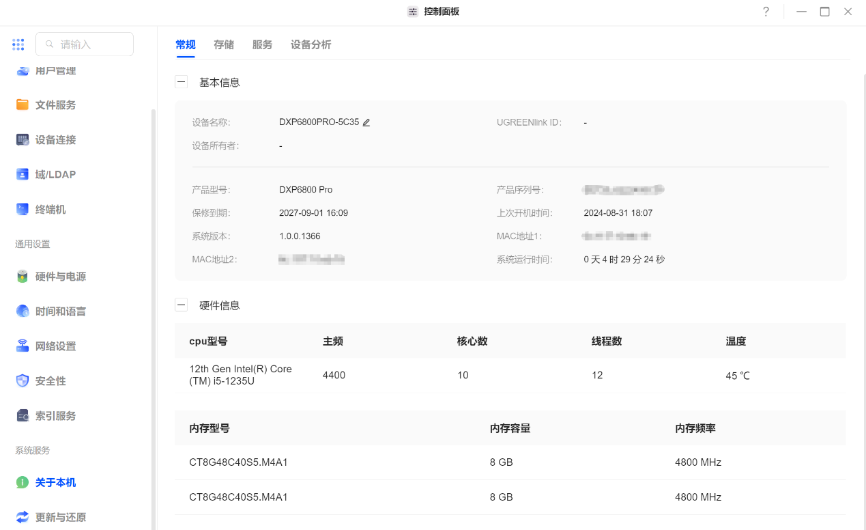Click the help question mark button
Viewport: 866px width, 530px height.
coord(766,12)
